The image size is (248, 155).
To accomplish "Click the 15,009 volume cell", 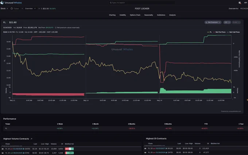I will [x=54, y=149].
